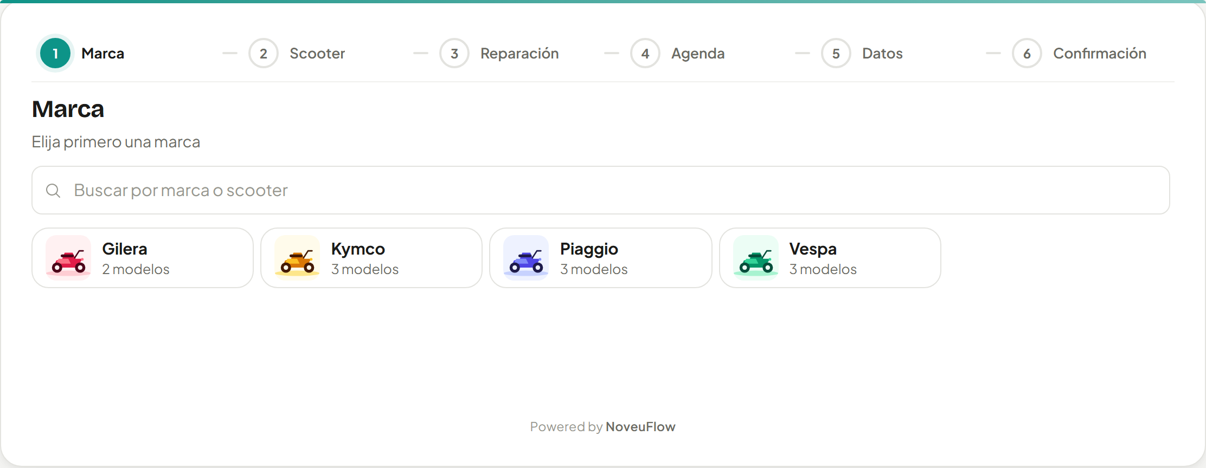Focus the brand or scooter search field
The height and width of the screenshot is (468, 1206).
601,190
